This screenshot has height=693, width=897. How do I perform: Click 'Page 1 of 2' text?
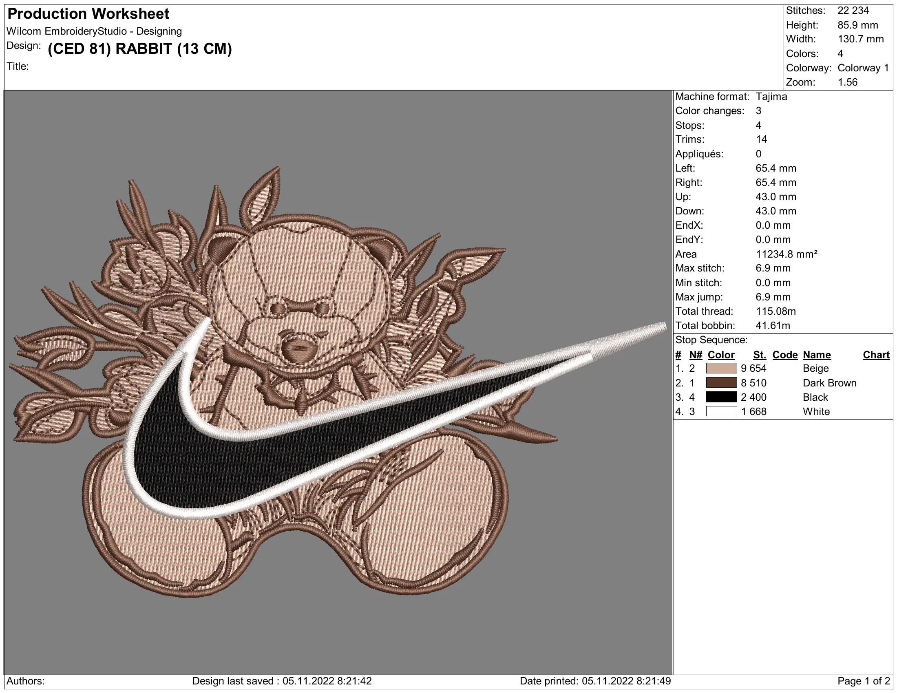[x=863, y=681]
